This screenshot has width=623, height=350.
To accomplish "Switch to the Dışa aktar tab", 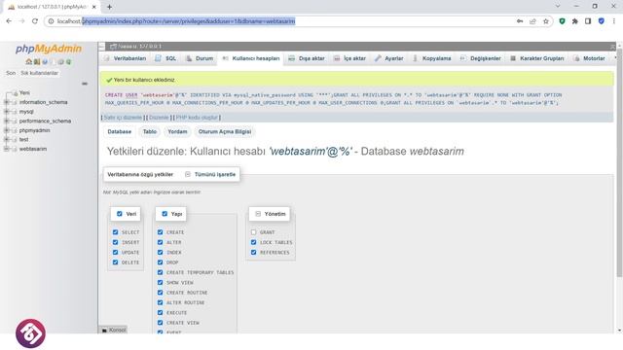I will 307,58.
